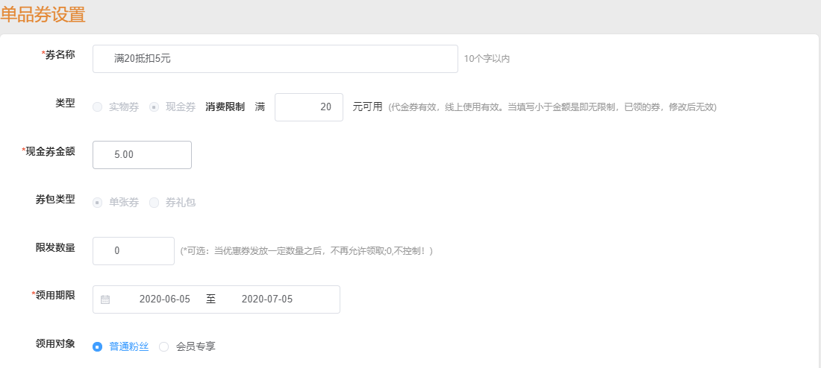Click the 现金券金额 field showing 5.00
Screen dimensions: 821x368
[142, 155]
